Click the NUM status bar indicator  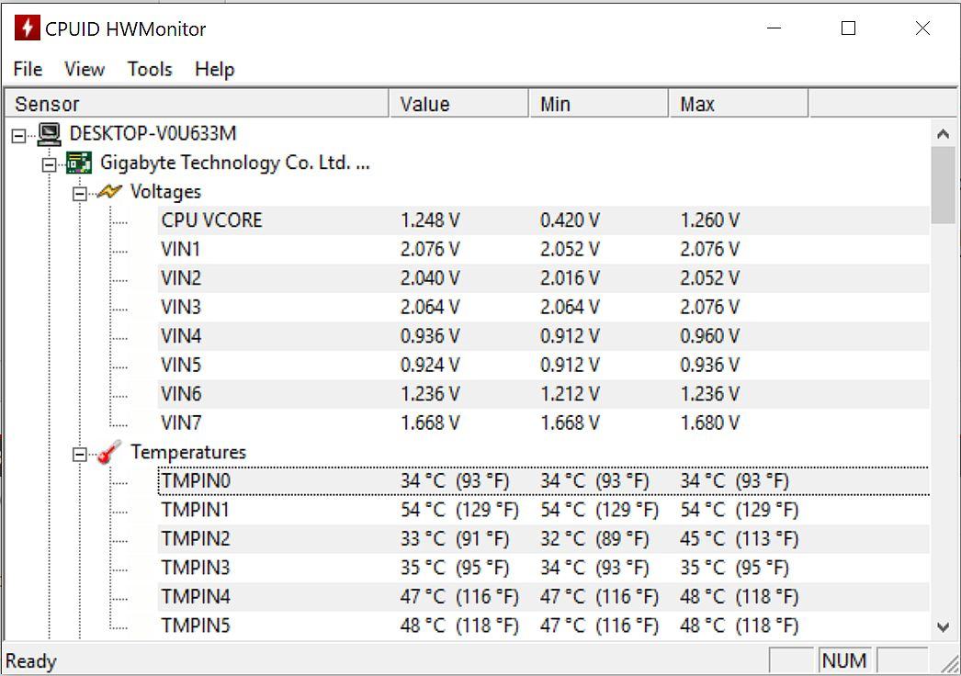(x=844, y=660)
